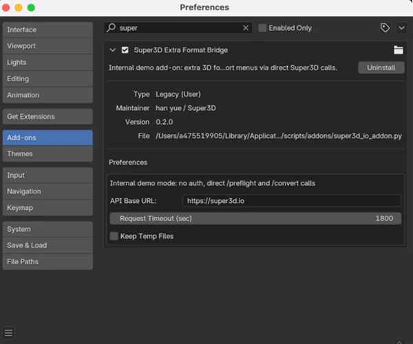The width and height of the screenshot is (413, 344).
Task: Click the add-on file path text
Action: click(279, 136)
